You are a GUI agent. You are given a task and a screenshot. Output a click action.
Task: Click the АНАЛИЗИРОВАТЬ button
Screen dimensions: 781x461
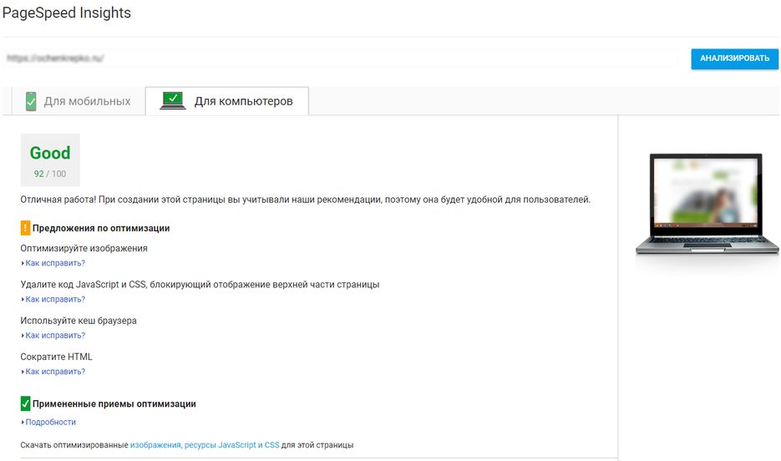734,58
